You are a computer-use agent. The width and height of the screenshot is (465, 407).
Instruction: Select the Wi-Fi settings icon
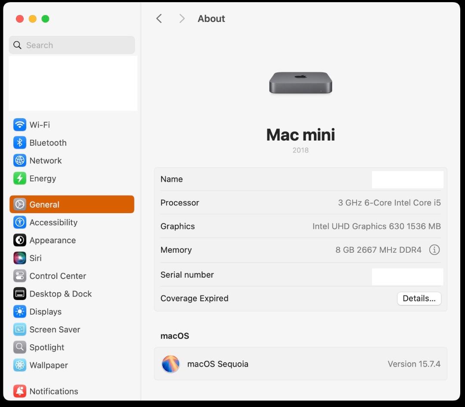point(19,125)
